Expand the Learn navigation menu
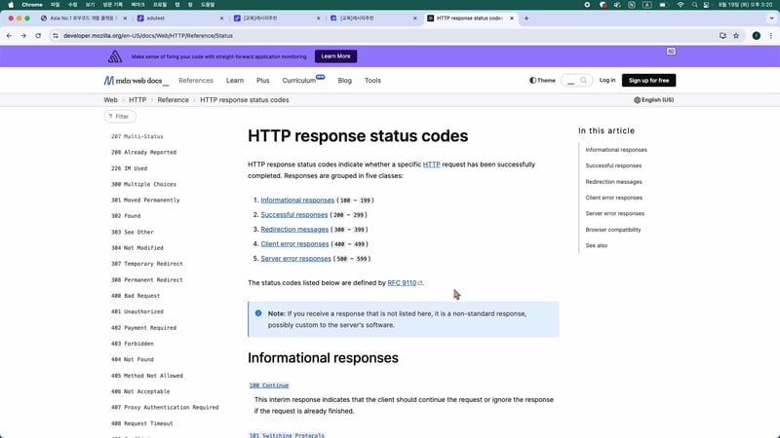This screenshot has height=438, width=780. click(x=235, y=81)
